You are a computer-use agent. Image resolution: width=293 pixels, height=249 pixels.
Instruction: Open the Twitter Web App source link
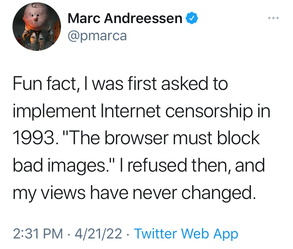[x=186, y=233]
